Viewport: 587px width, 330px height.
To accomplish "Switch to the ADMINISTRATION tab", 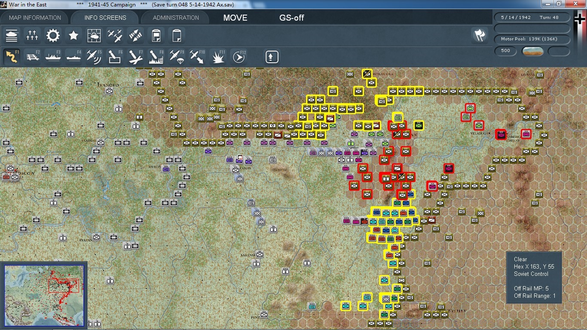I will click(x=176, y=18).
